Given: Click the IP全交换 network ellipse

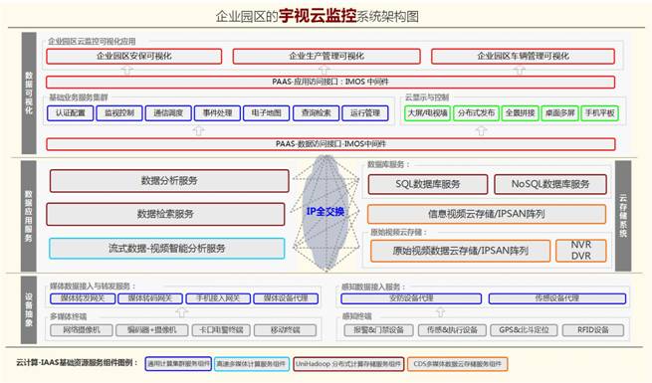Looking at the screenshot, I should click(326, 212).
